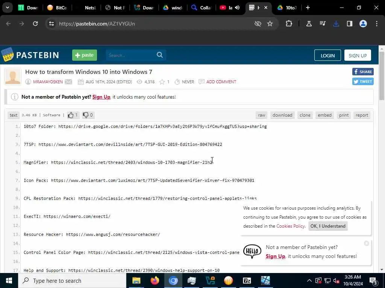Mute the audio on YouTube tab
Viewport: 385px width, 288px height.
pyautogui.click(x=237, y=7)
